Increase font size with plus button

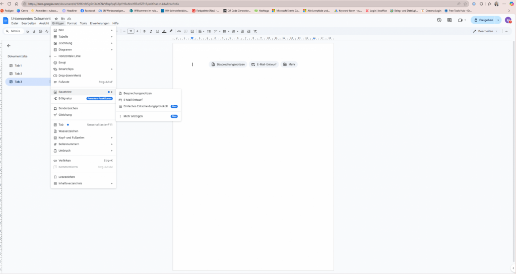pos(137,31)
